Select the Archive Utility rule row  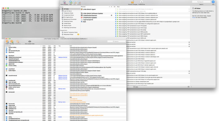click(66, 65)
